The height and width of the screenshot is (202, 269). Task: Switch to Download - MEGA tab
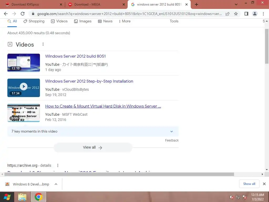[x=94, y=4]
